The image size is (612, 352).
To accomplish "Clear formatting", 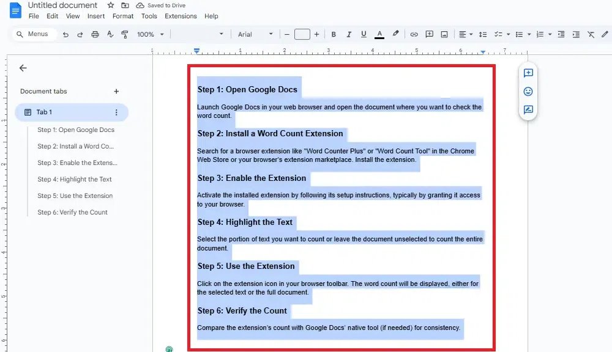I will pyautogui.click(x=591, y=34).
